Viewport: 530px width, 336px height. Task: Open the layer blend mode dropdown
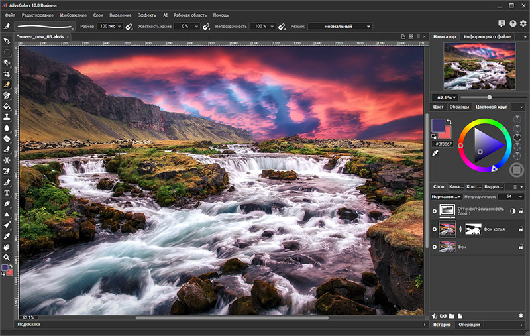[x=446, y=197]
